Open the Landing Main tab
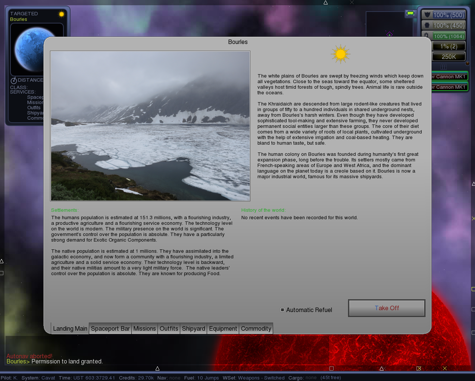 coord(70,328)
